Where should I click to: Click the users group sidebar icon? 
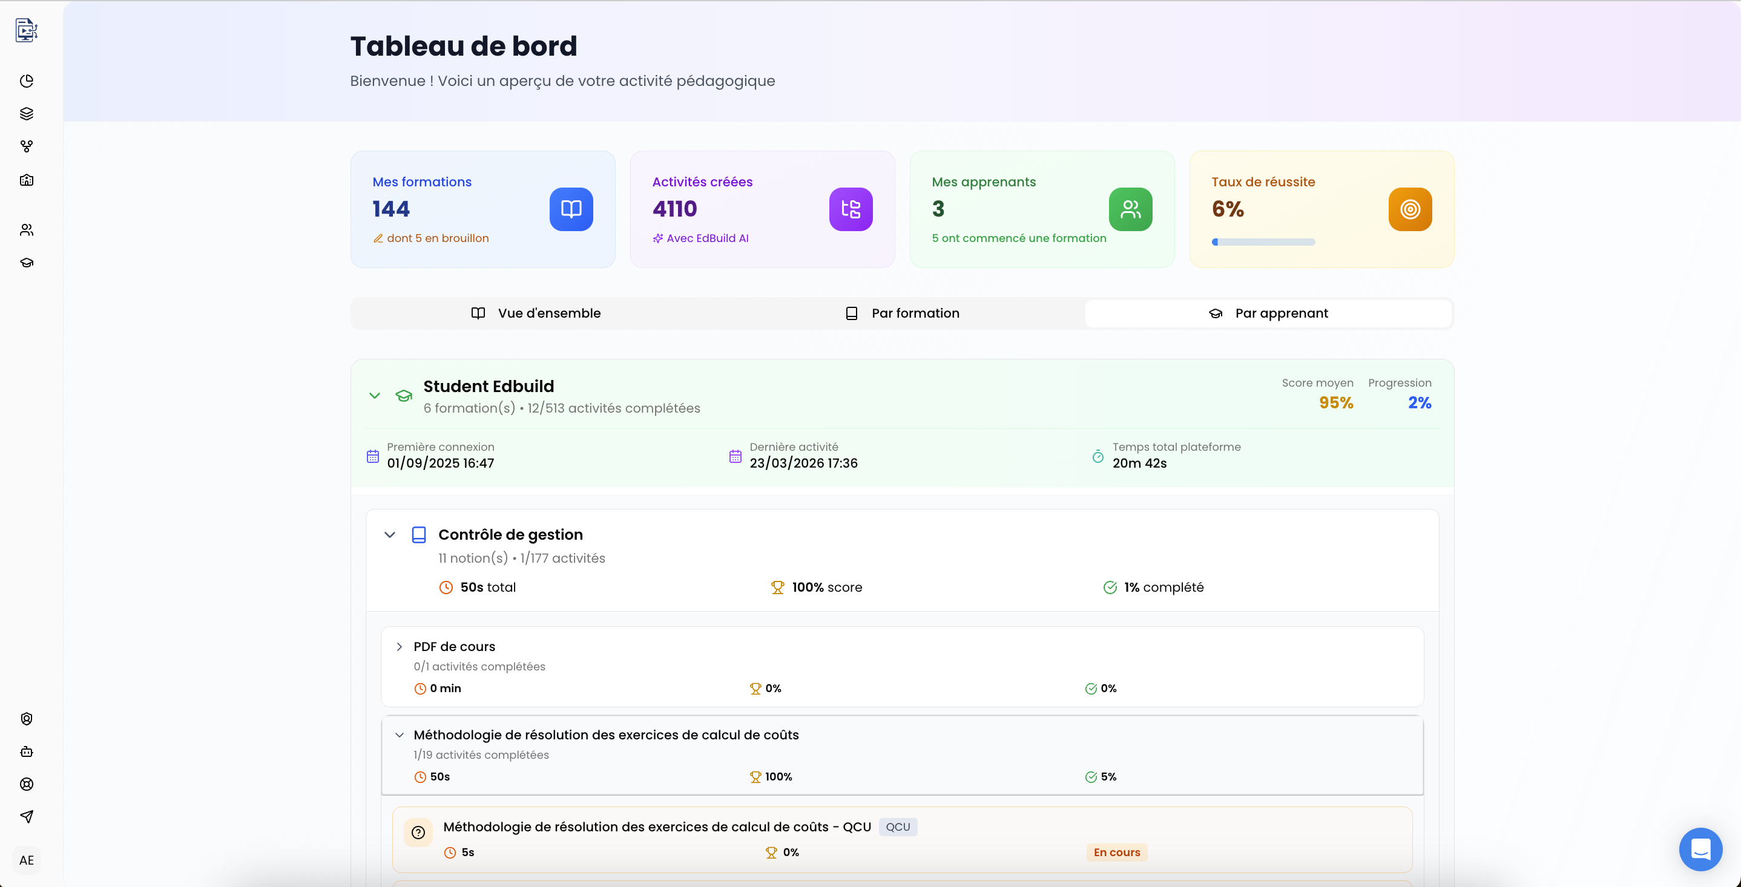point(27,231)
